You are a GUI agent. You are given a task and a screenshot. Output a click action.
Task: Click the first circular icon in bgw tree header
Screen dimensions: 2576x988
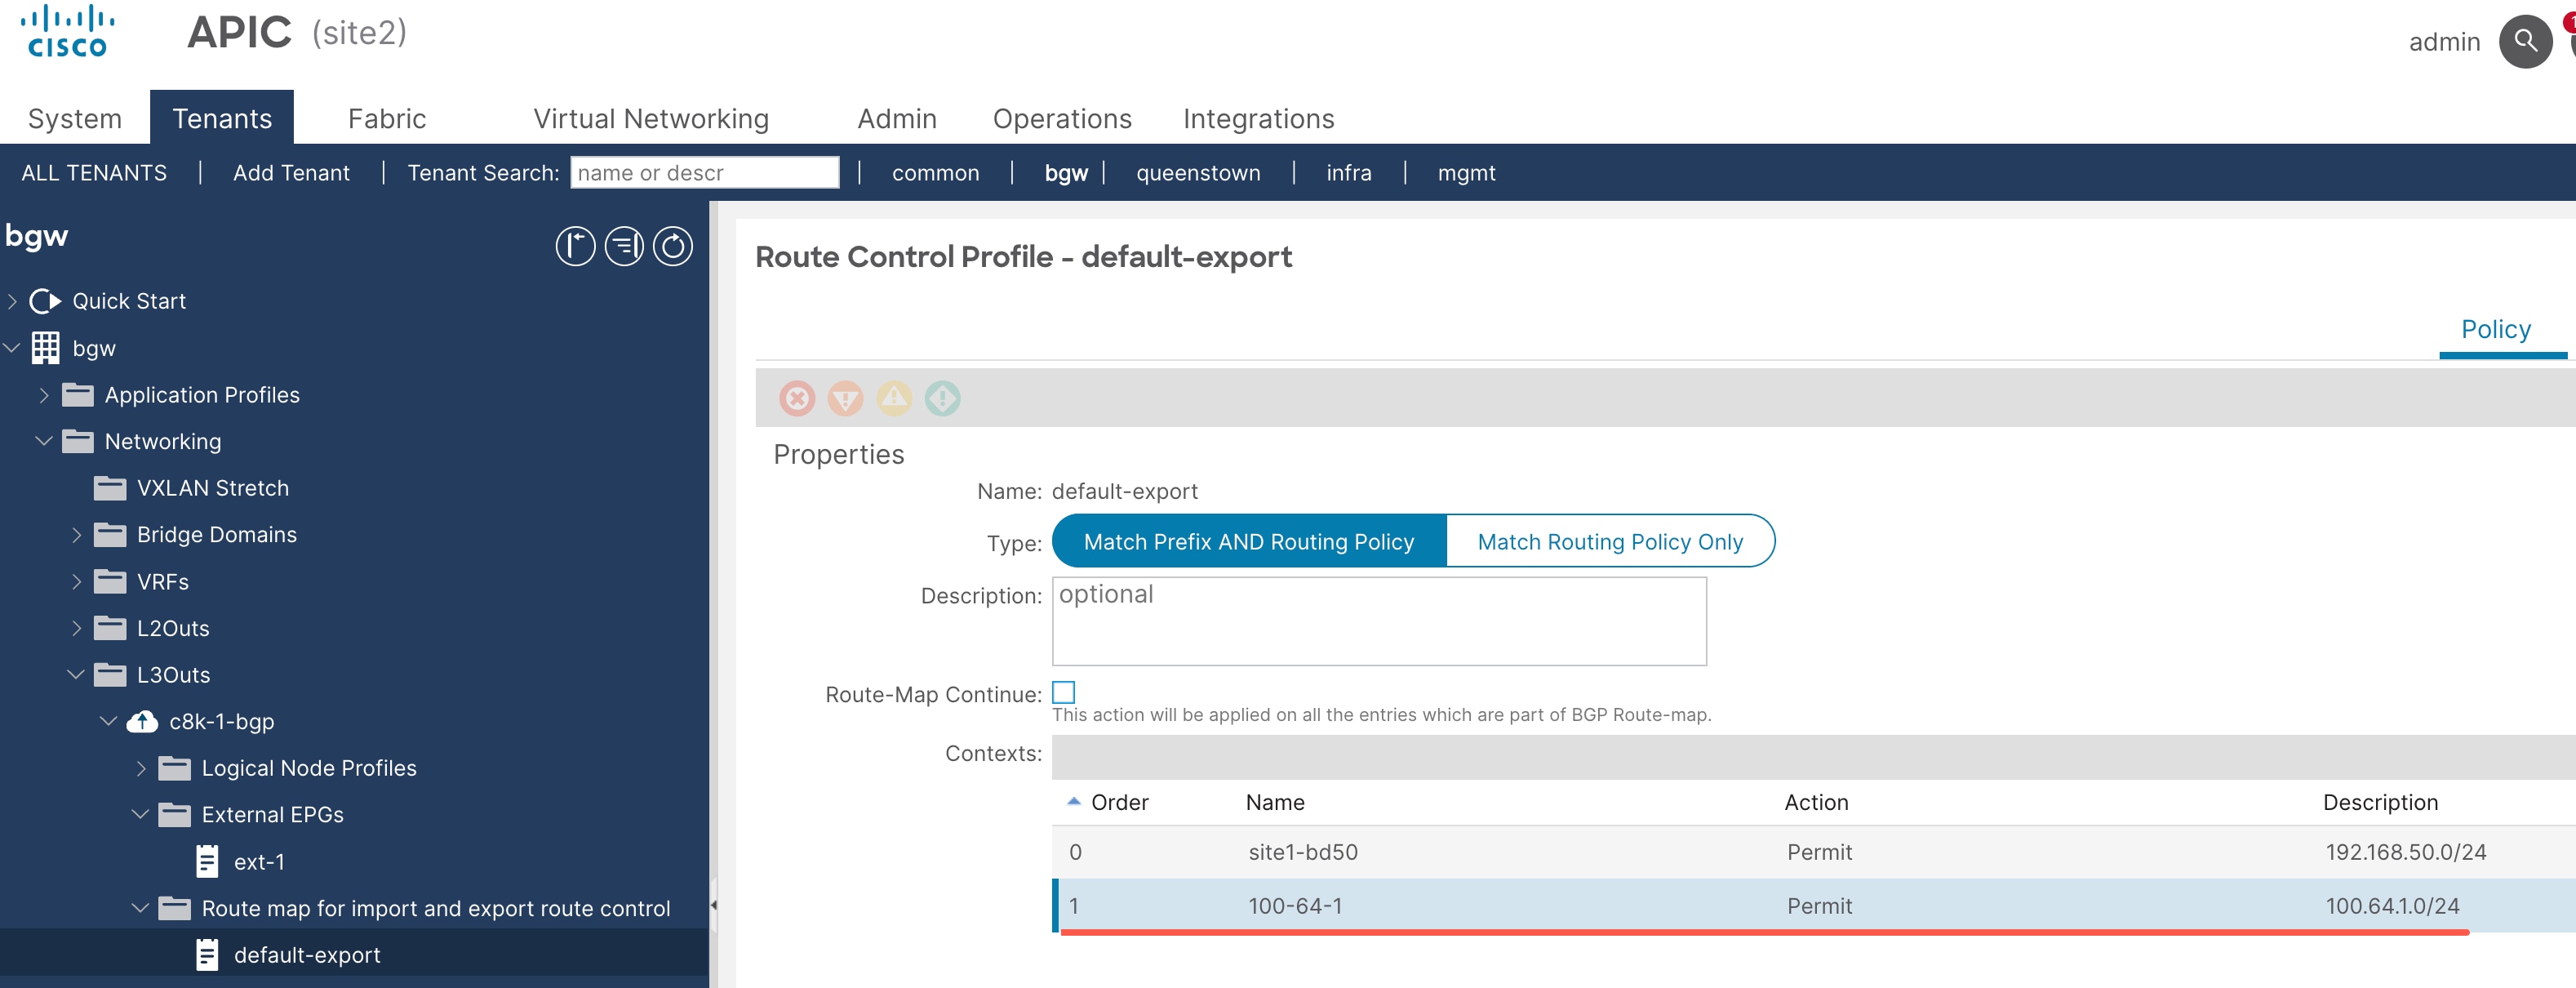575,246
